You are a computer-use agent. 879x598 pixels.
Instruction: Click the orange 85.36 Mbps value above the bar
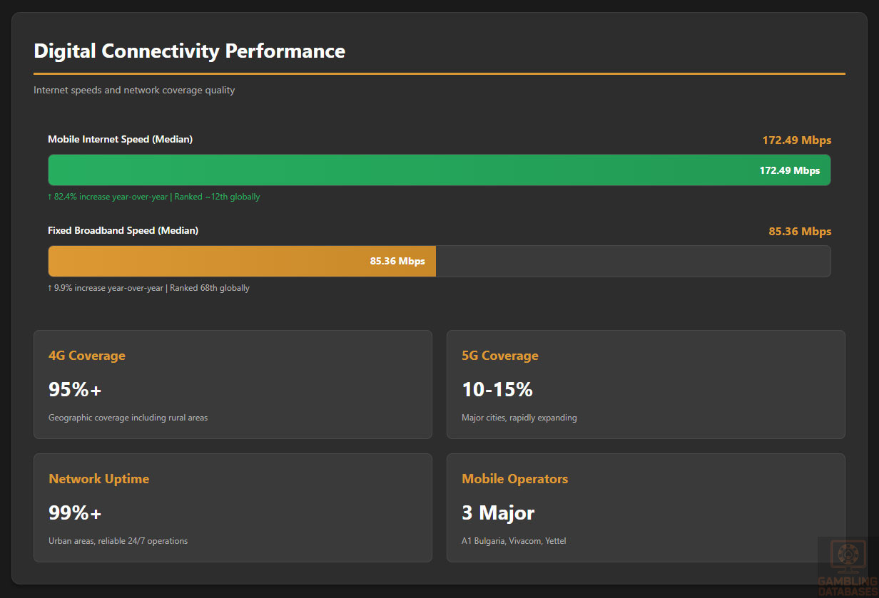(799, 232)
